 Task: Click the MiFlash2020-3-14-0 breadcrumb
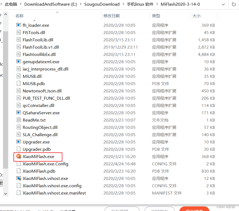click(x=180, y=4)
